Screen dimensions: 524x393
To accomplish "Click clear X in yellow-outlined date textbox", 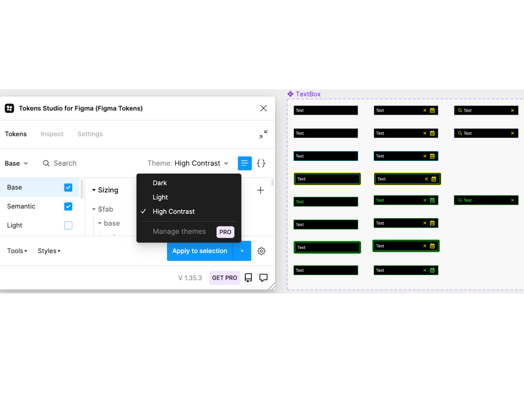I will point(426,179).
